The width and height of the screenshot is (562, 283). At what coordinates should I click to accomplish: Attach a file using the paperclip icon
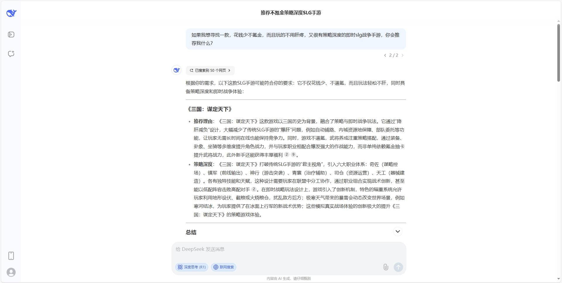click(x=385, y=267)
